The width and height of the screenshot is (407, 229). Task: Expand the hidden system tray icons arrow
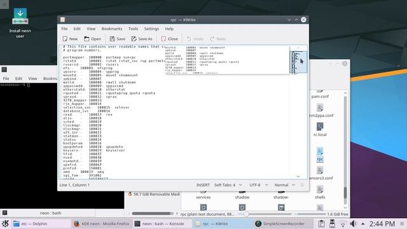click(x=363, y=223)
